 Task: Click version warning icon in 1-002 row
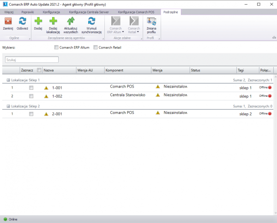(x=158, y=95)
